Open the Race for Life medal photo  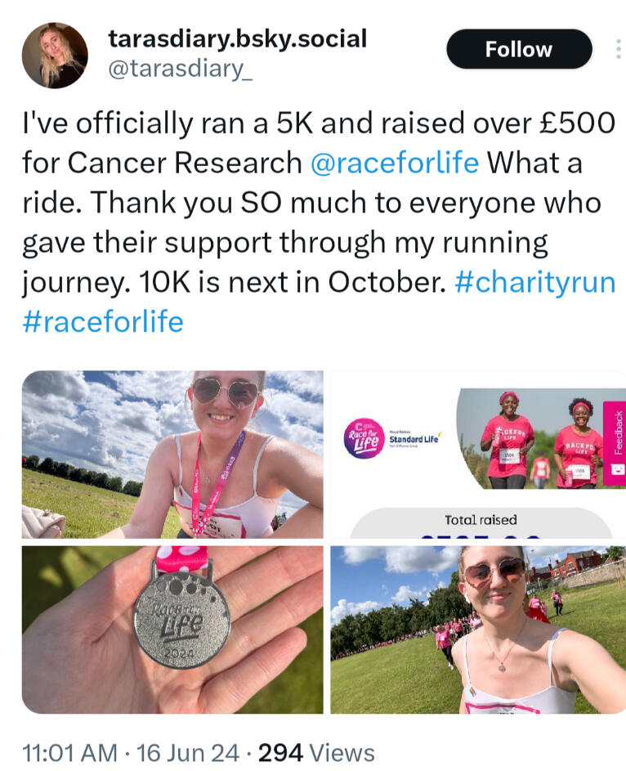click(172, 630)
